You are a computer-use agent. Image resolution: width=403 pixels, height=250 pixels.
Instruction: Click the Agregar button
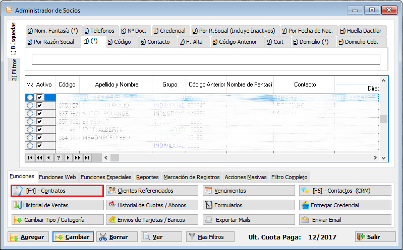click(28, 237)
